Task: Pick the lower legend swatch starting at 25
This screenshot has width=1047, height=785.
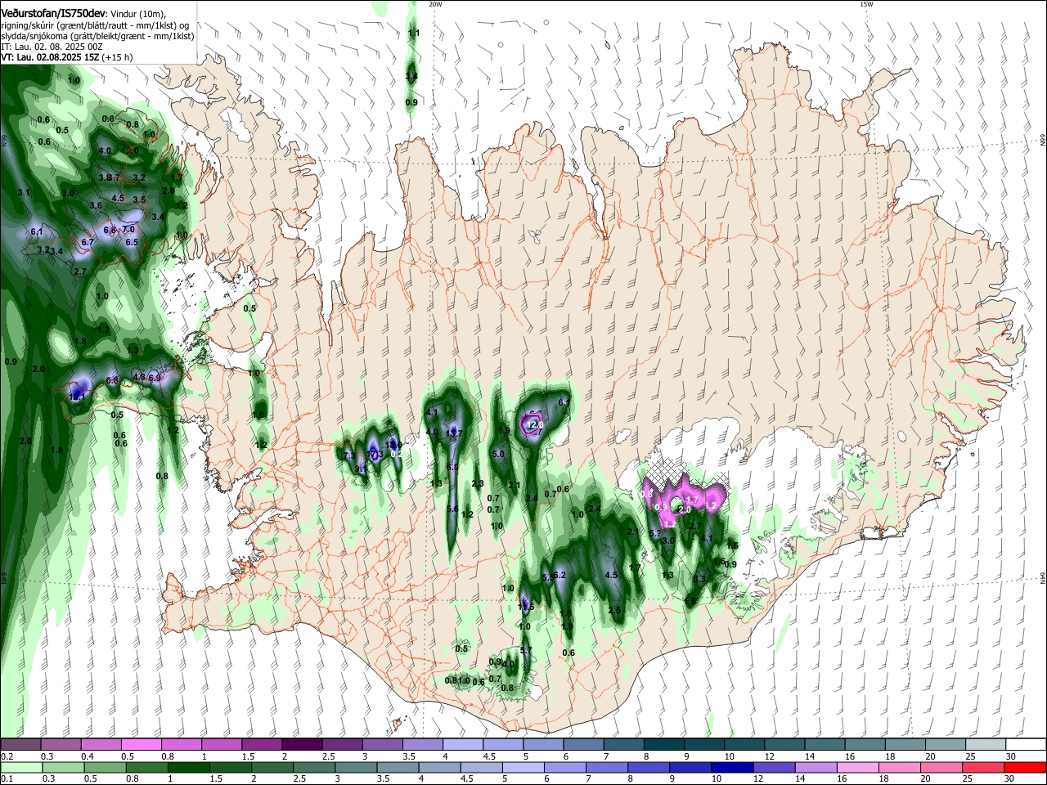Action: click(984, 767)
